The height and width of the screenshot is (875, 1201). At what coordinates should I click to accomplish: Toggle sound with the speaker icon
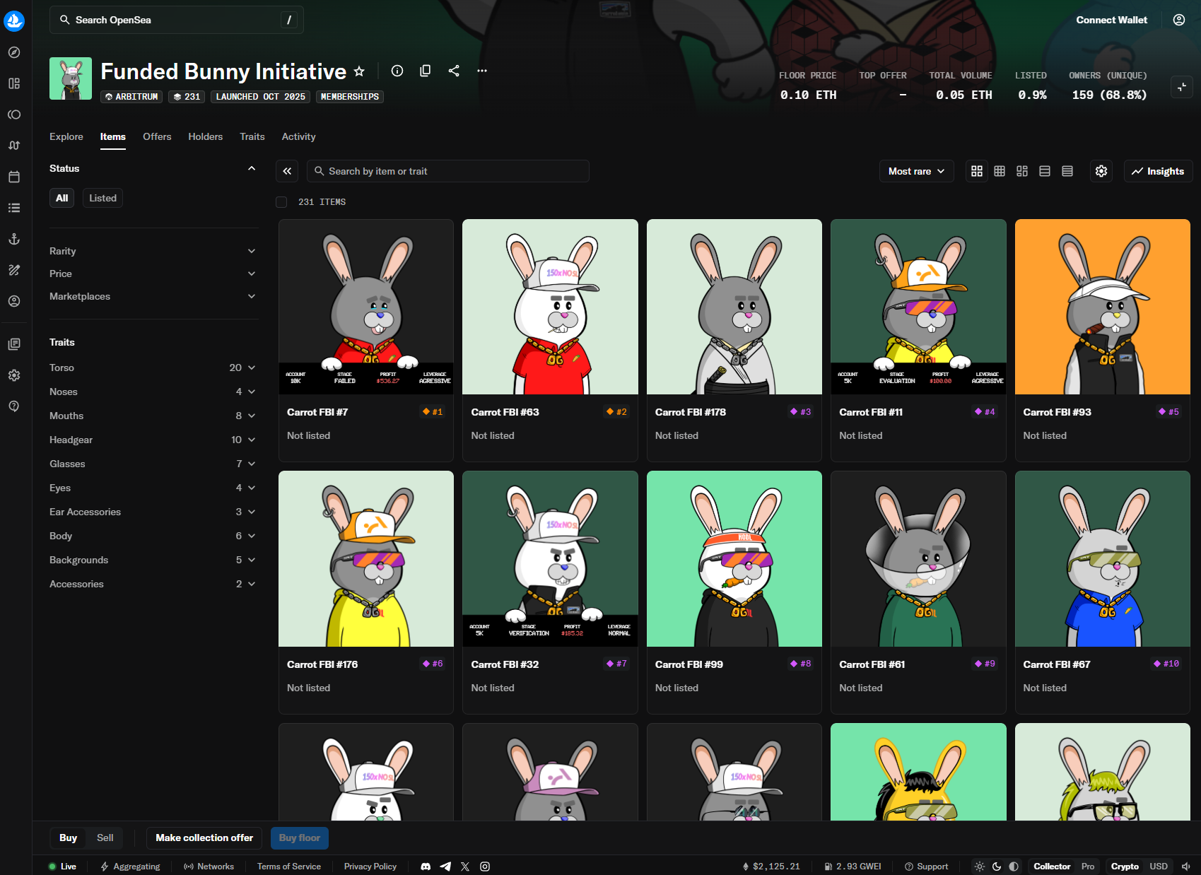(1186, 867)
